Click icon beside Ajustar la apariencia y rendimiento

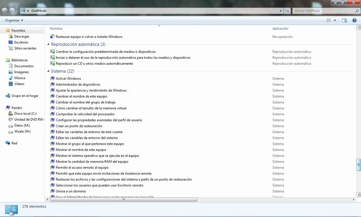point(52,90)
